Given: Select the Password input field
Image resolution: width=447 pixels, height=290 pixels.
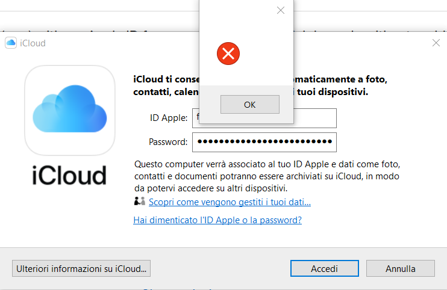Looking at the screenshot, I should pos(264,143).
